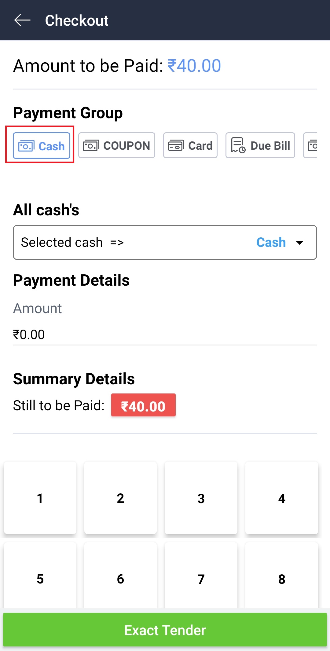
Task: Click the Due Bill receipt icon
Action: (238, 145)
